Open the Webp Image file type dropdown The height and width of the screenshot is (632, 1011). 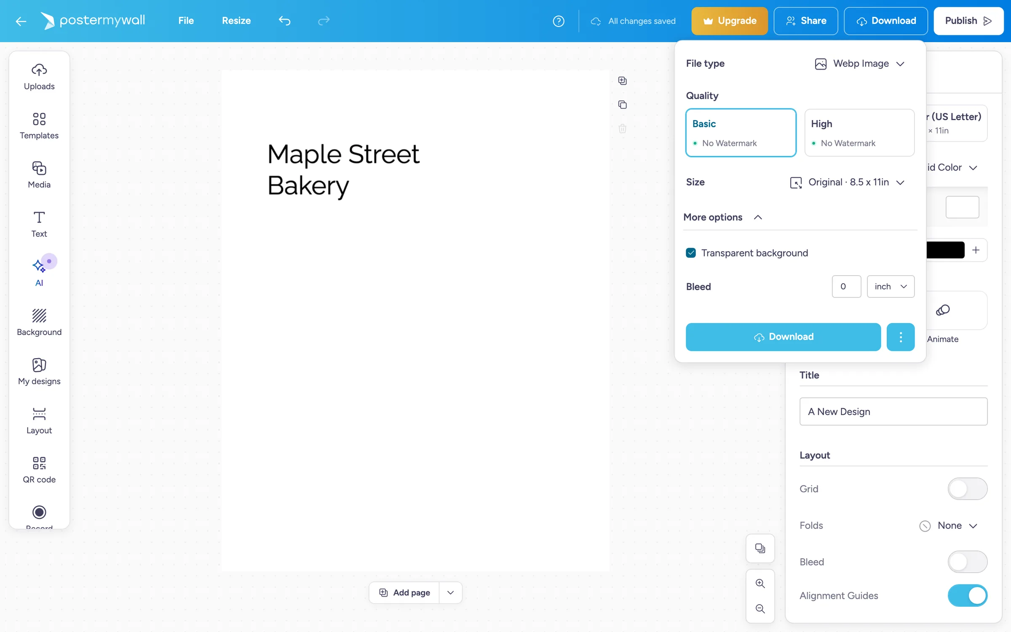859,64
